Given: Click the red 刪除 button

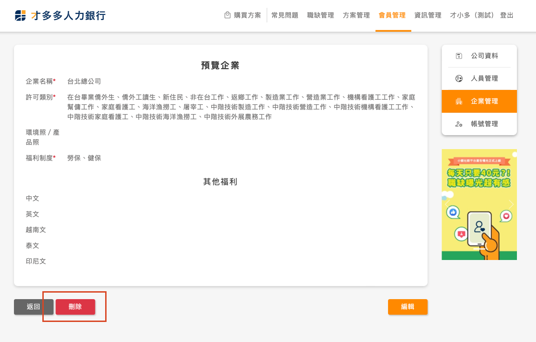Looking at the screenshot, I should [75, 307].
